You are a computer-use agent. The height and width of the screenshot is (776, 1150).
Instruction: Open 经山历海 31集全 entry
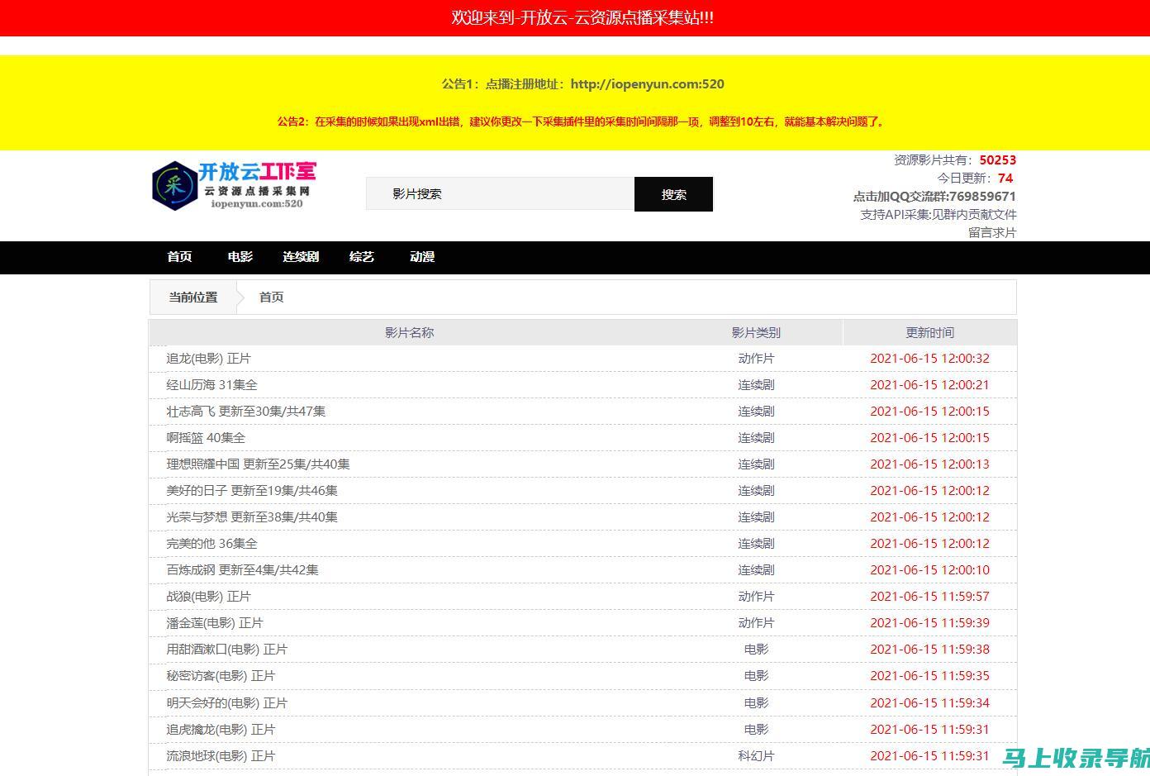211,384
